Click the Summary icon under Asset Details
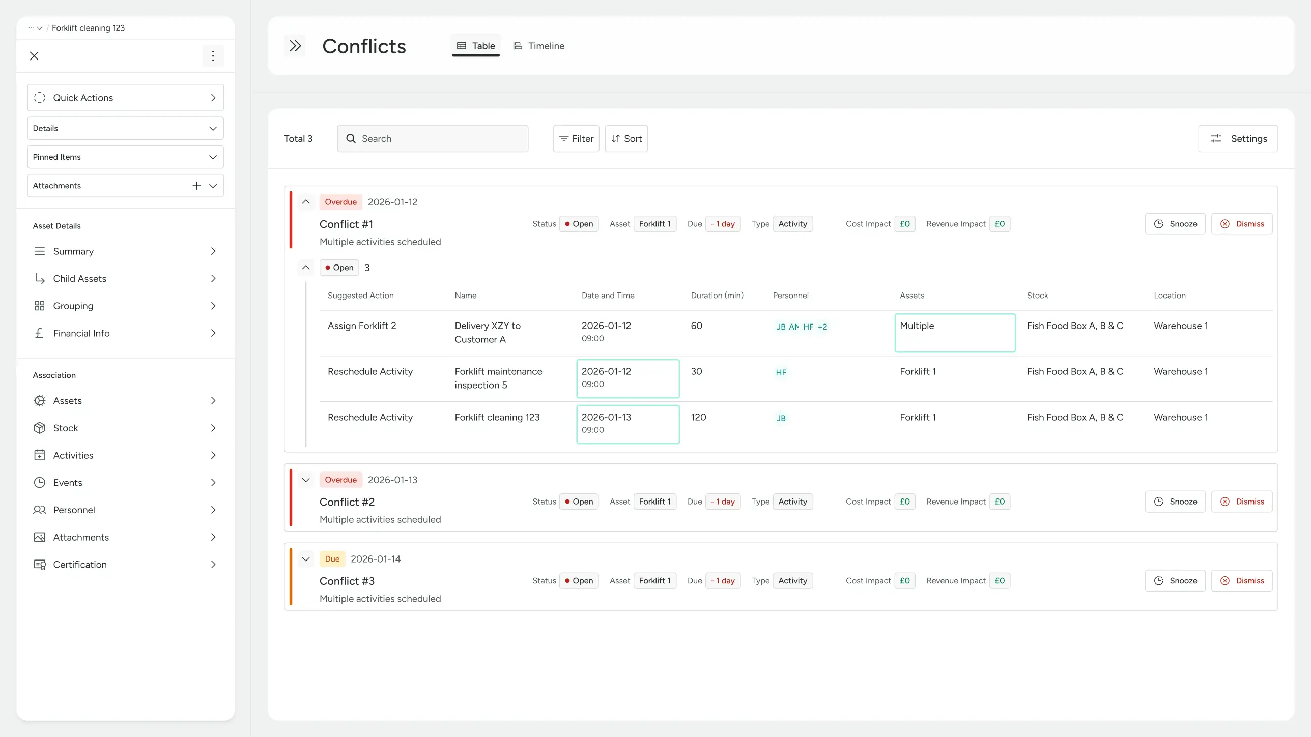 pyautogui.click(x=40, y=251)
